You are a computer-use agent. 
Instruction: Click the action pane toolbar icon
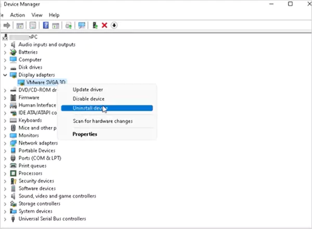tap(56, 26)
